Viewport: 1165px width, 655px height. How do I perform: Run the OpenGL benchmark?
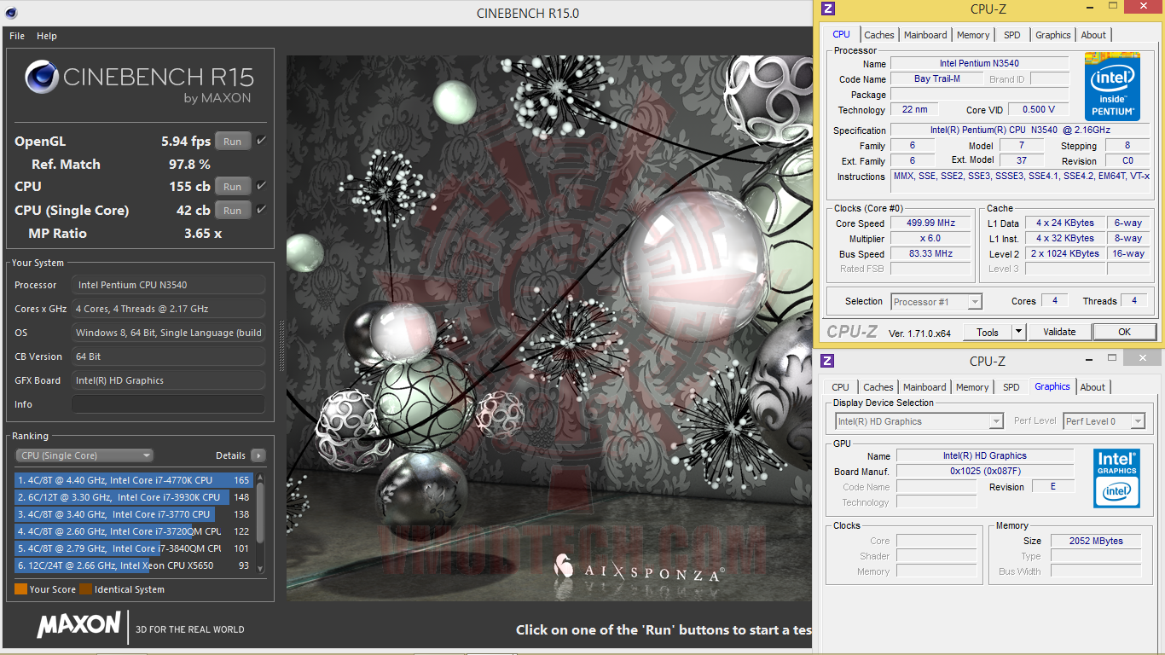pos(233,142)
